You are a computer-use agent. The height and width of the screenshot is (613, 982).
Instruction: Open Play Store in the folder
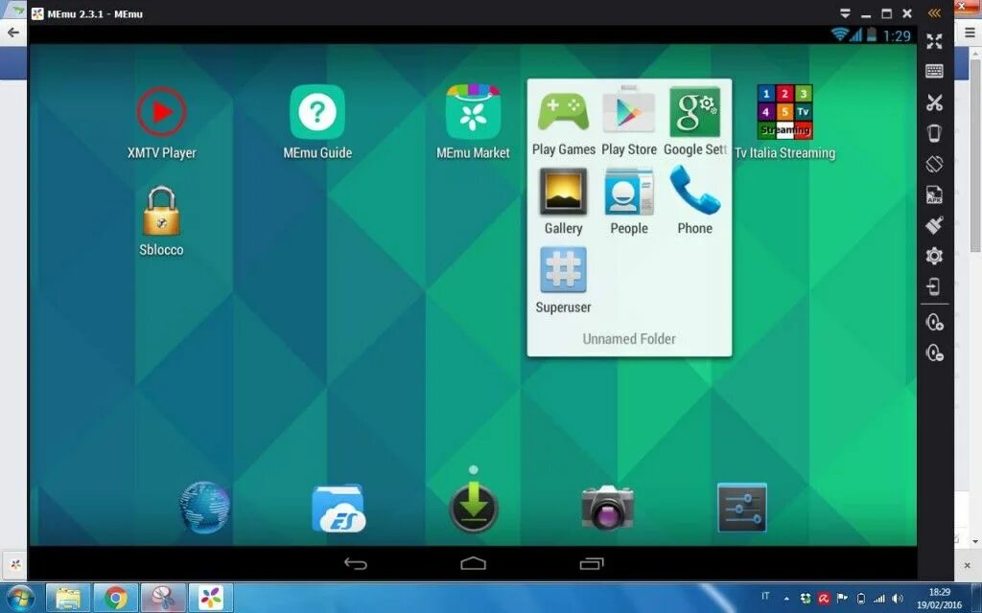click(629, 112)
